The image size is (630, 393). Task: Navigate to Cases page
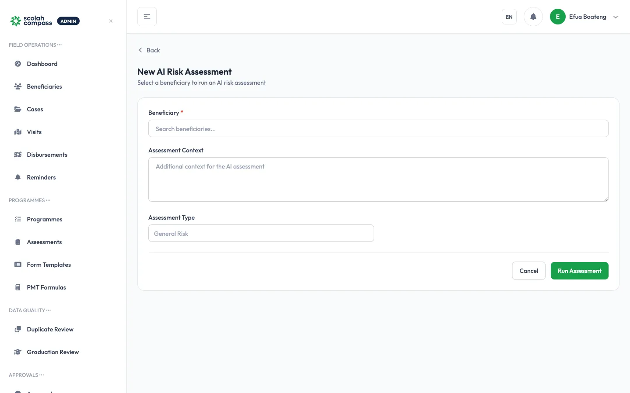[63, 109]
